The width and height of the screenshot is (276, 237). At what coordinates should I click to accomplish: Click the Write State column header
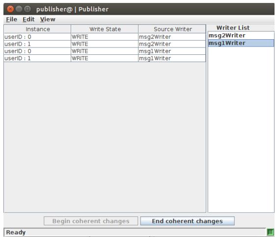pyautogui.click(x=105, y=29)
